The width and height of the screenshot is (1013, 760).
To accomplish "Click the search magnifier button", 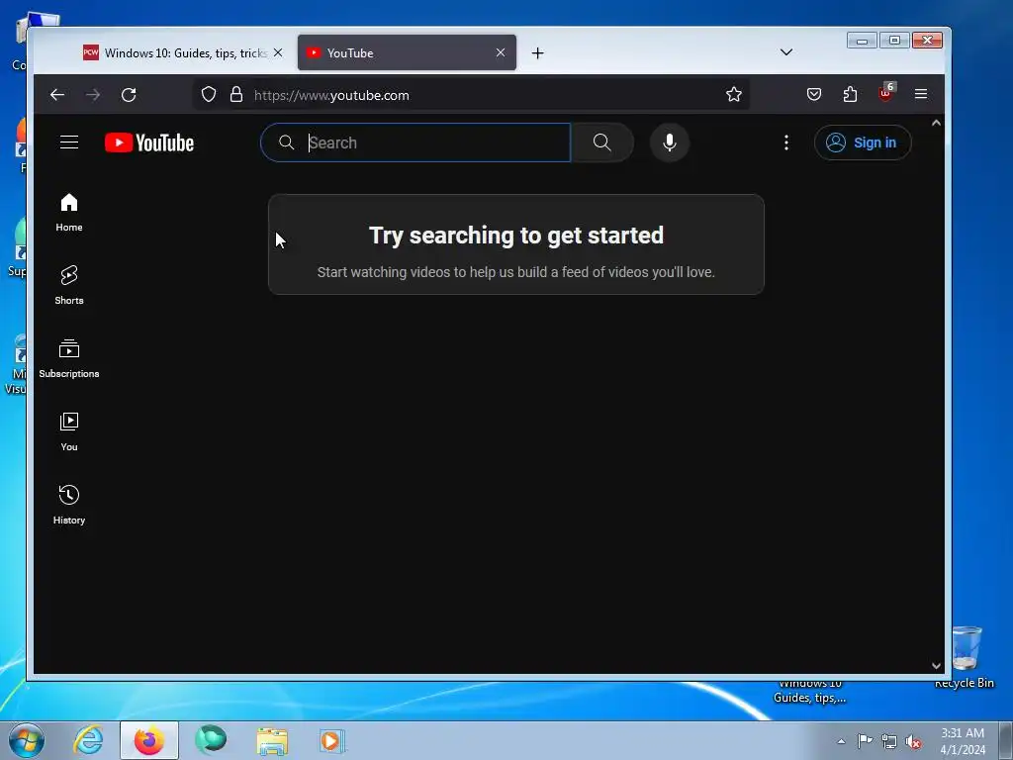I will pyautogui.click(x=602, y=142).
